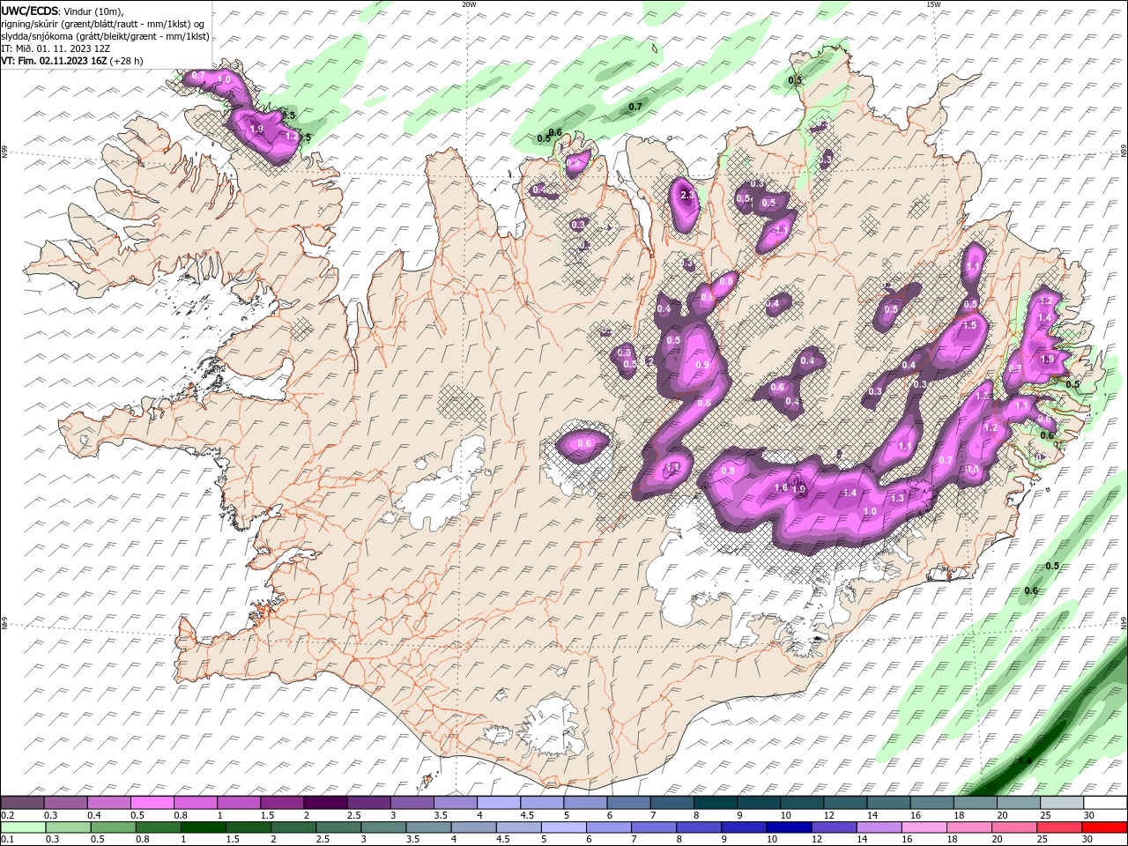This screenshot has width=1128, height=846.
Task: Select snow legend swatch between 8 and 9
Action: pos(715,803)
